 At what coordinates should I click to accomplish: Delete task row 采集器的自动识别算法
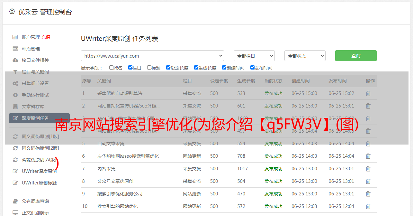point(368,93)
